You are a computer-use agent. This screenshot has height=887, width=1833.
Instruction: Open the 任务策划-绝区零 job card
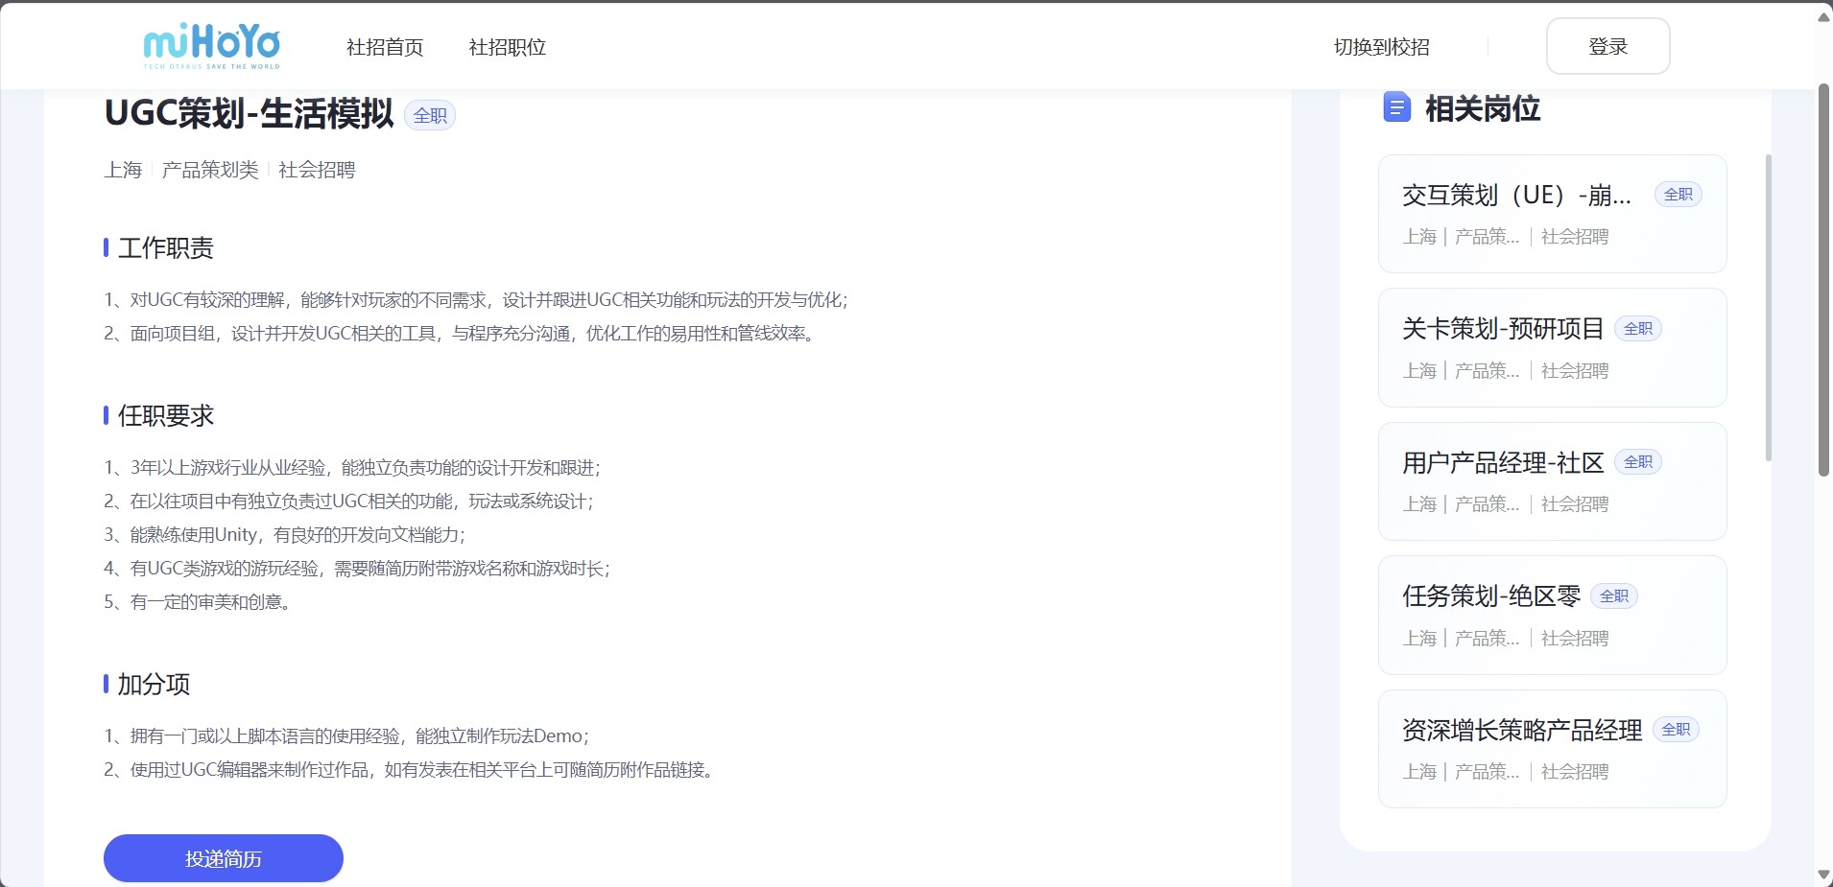(x=1551, y=616)
